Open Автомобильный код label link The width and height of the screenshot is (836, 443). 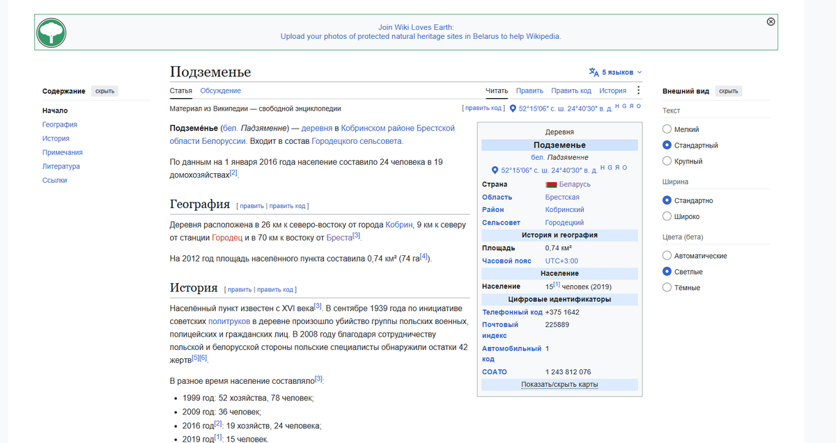click(x=511, y=354)
